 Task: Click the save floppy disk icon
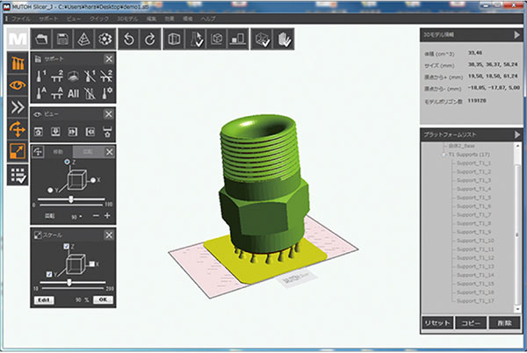[63, 39]
